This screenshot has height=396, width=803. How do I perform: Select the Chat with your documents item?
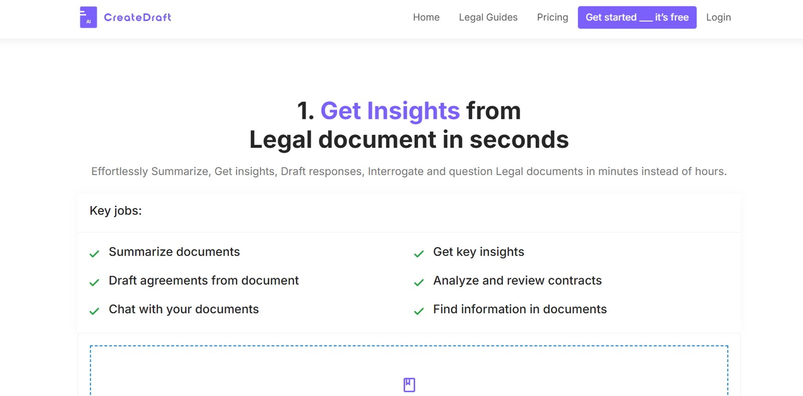pyautogui.click(x=184, y=309)
